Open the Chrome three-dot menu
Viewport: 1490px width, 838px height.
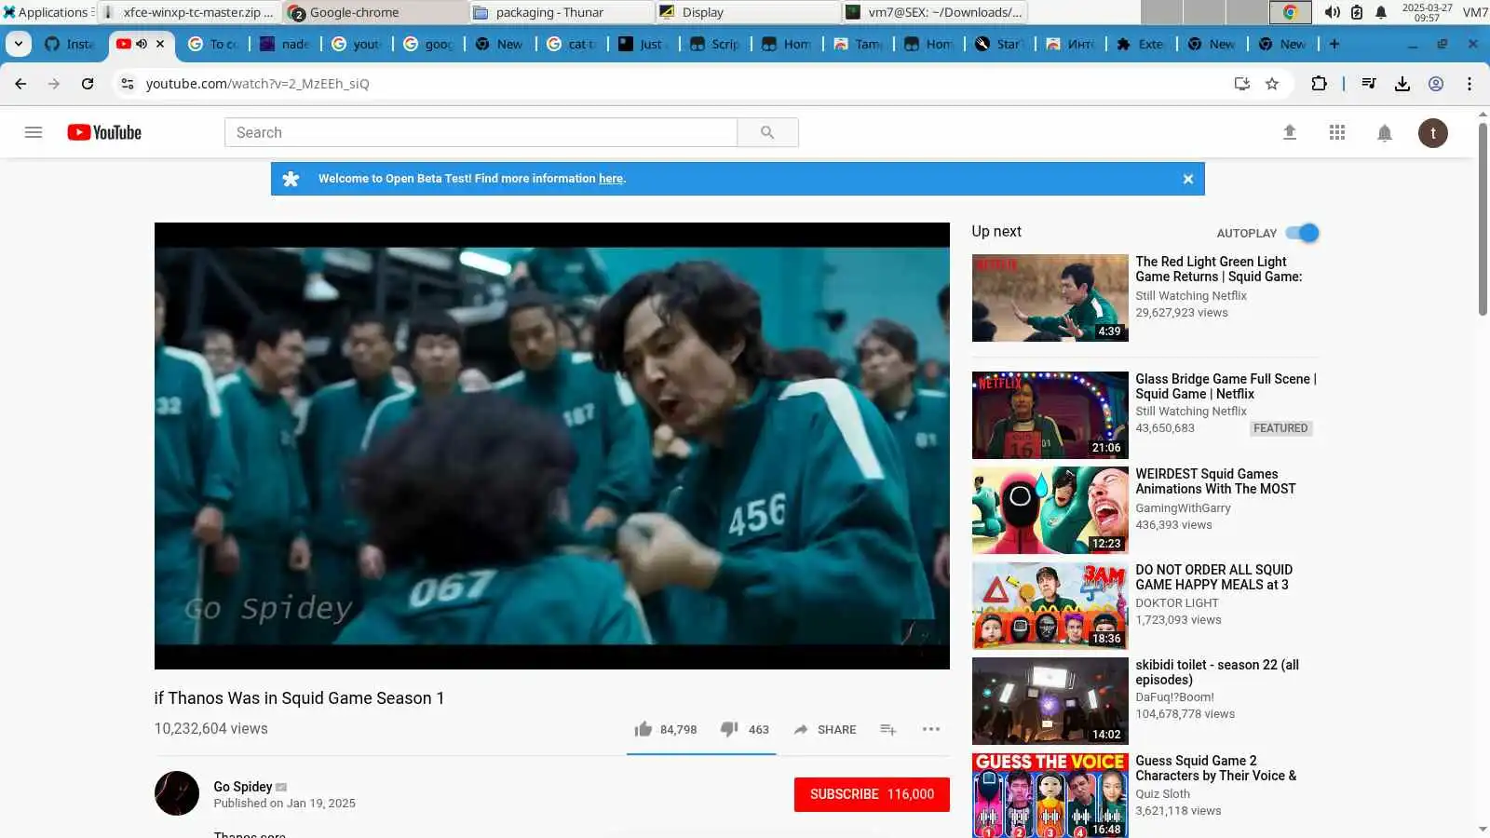click(x=1470, y=84)
